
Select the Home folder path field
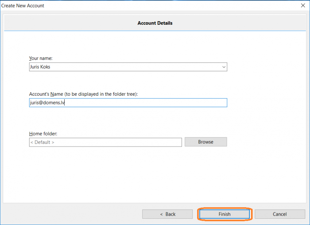(105, 142)
